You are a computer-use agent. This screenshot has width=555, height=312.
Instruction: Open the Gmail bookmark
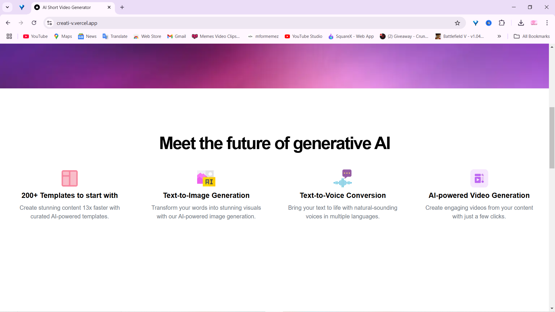[177, 36]
